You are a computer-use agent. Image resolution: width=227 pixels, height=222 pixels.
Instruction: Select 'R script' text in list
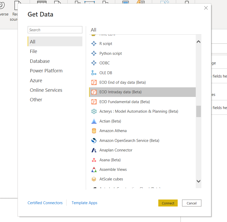106,44
